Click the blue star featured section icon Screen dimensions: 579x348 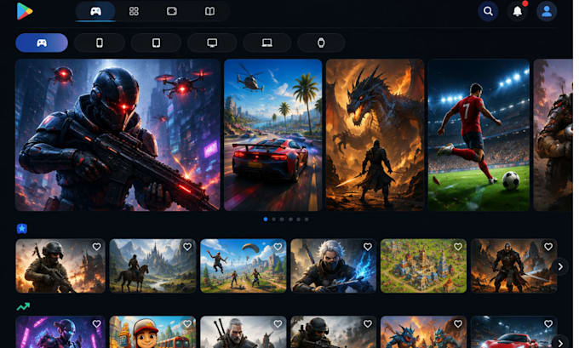(x=22, y=229)
